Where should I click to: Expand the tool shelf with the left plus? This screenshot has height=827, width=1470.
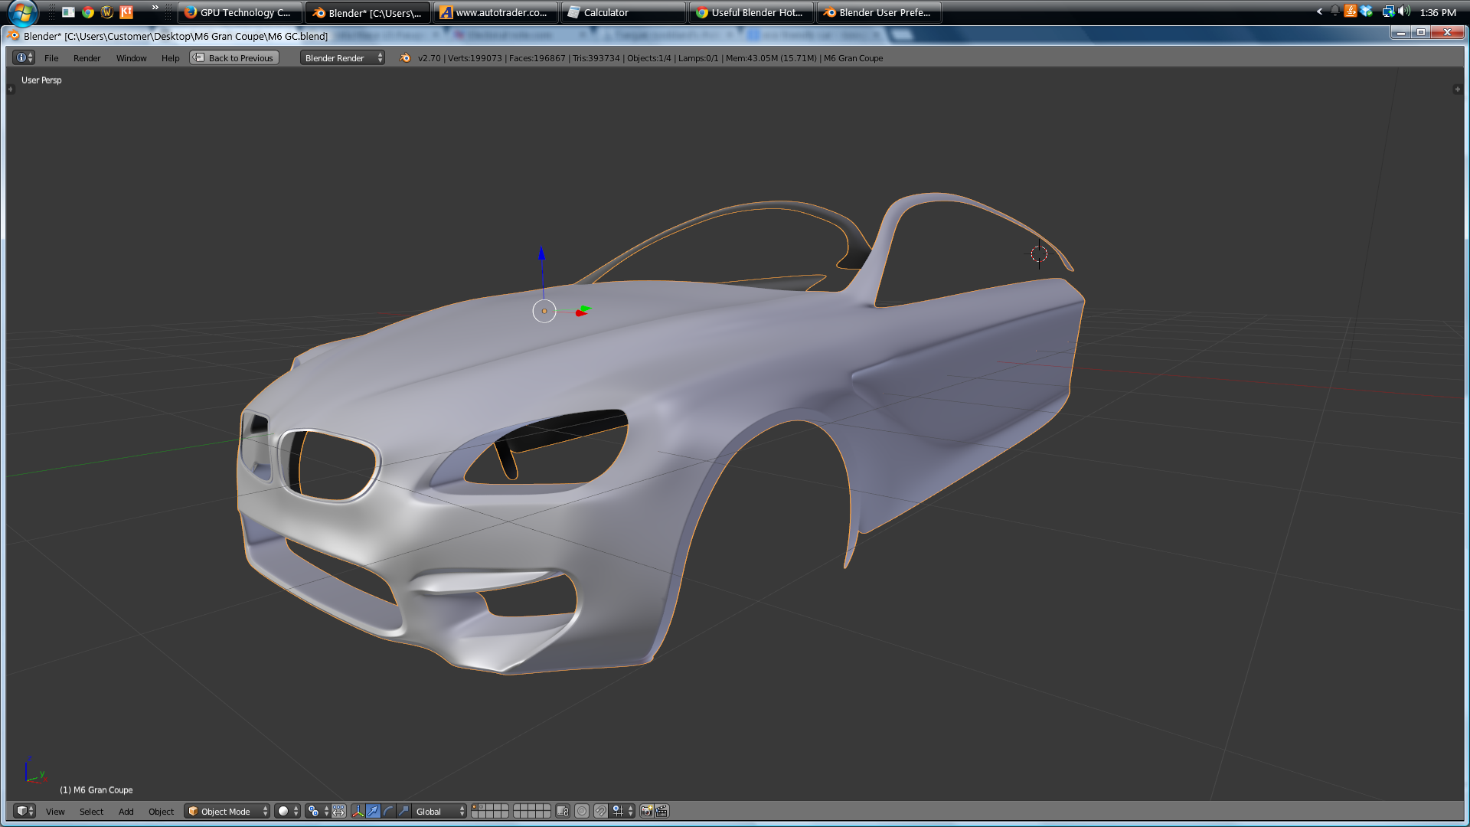10,90
